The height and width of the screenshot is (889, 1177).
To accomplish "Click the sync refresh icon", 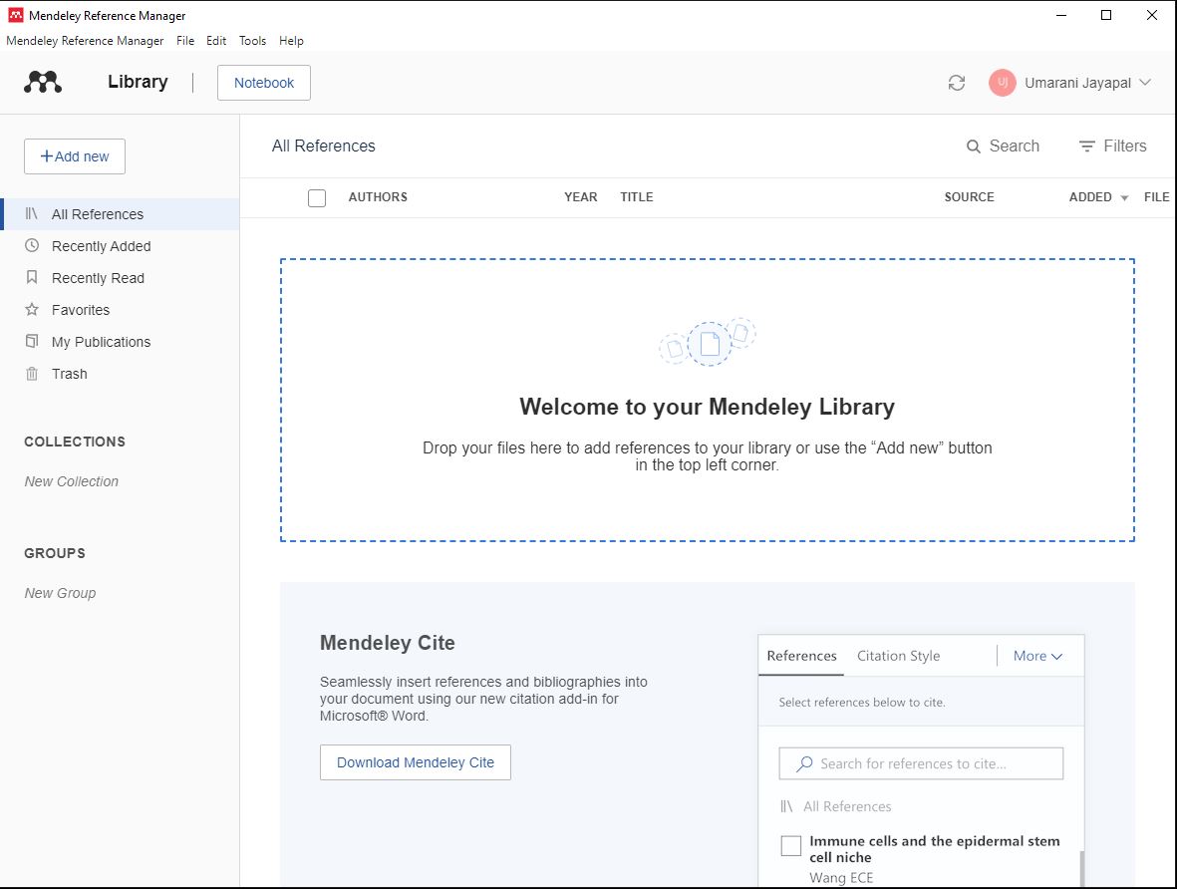I will tap(957, 83).
